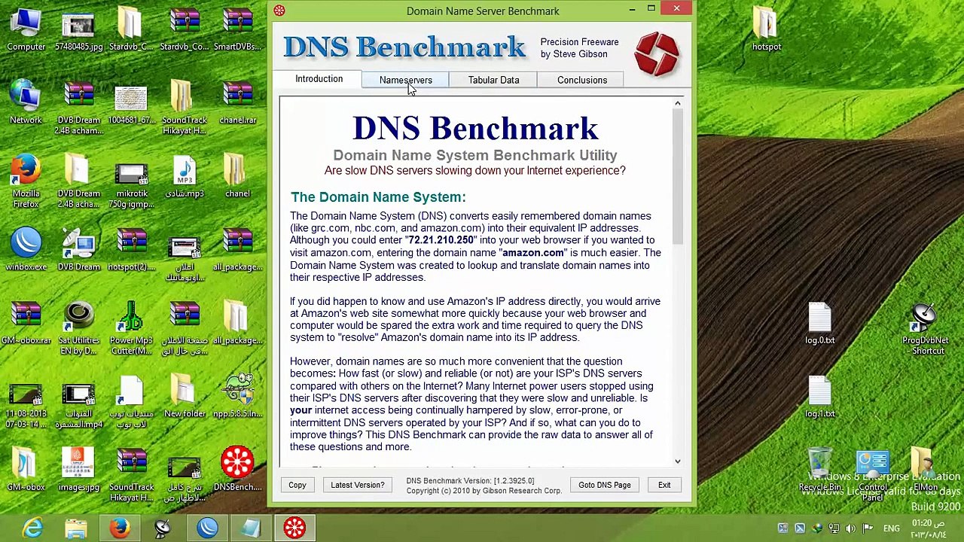964x542 pixels.
Task: Select the Introduction tab
Action: point(319,79)
